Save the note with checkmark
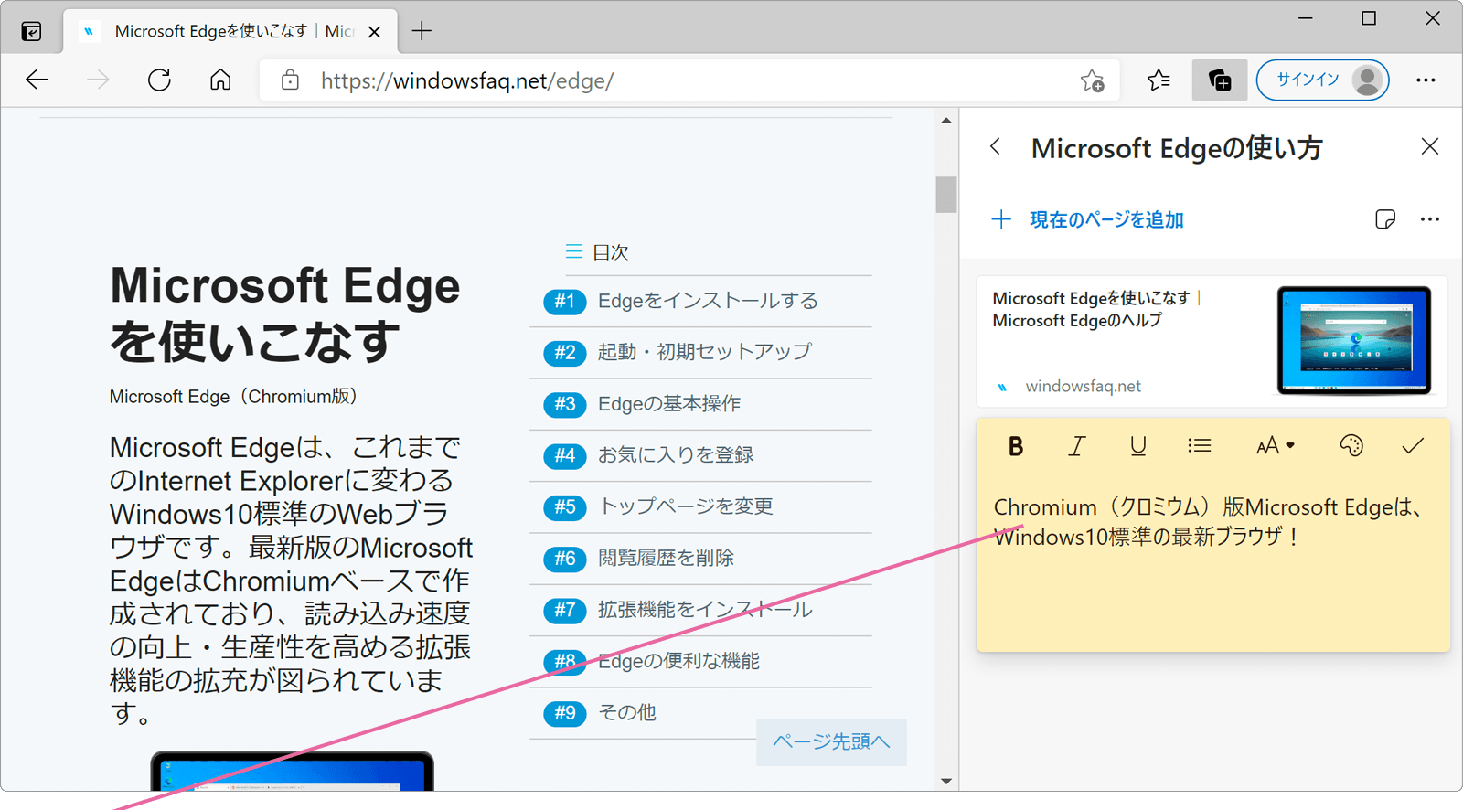Image resolution: width=1463 pixels, height=810 pixels. pyautogui.click(x=1413, y=446)
